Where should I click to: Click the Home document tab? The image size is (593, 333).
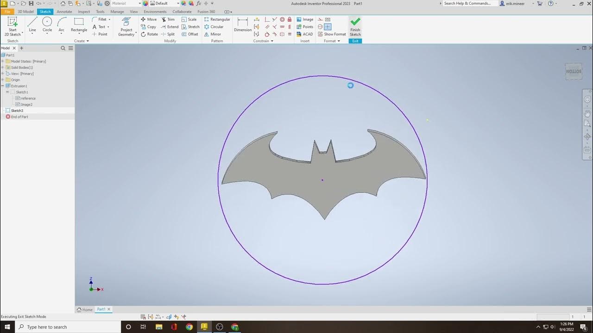pos(85,309)
